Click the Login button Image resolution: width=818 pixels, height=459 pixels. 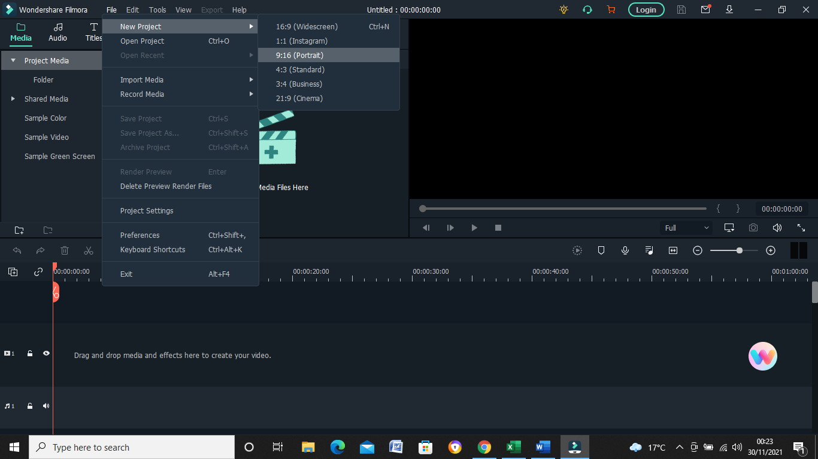[x=646, y=10]
